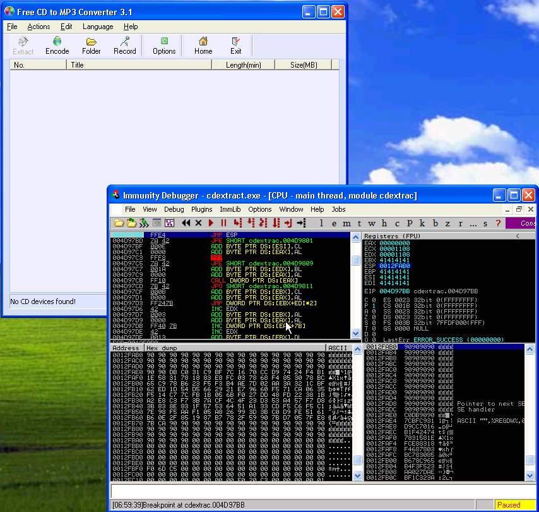The width and height of the screenshot is (539, 512).
Task: Click the command input field at bottom
Action: (x=323, y=491)
